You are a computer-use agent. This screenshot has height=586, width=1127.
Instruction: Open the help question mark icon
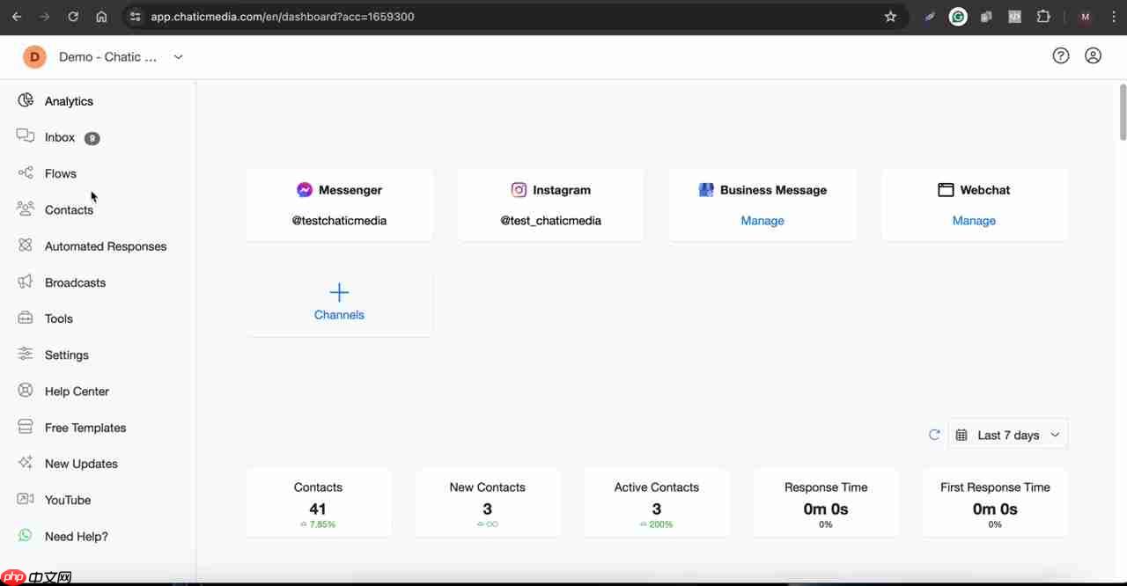tap(1061, 55)
